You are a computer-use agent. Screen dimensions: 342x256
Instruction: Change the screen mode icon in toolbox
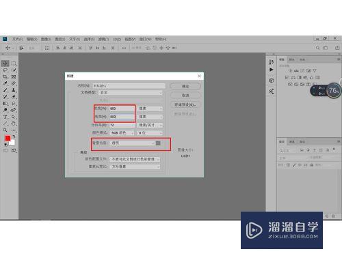pyautogui.click(x=14, y=150)
